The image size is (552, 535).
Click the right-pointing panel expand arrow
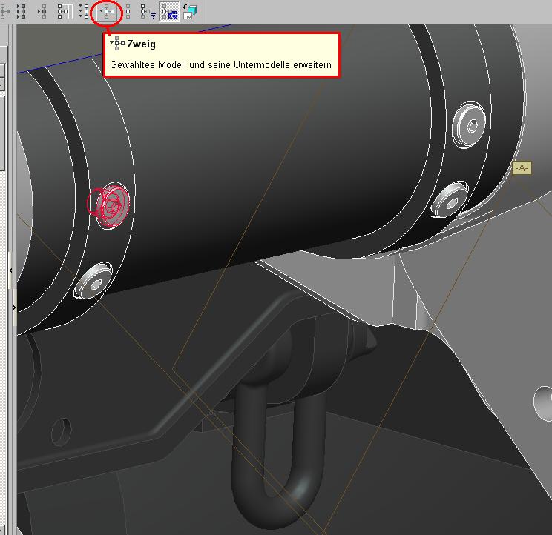(x=14, y=308)
